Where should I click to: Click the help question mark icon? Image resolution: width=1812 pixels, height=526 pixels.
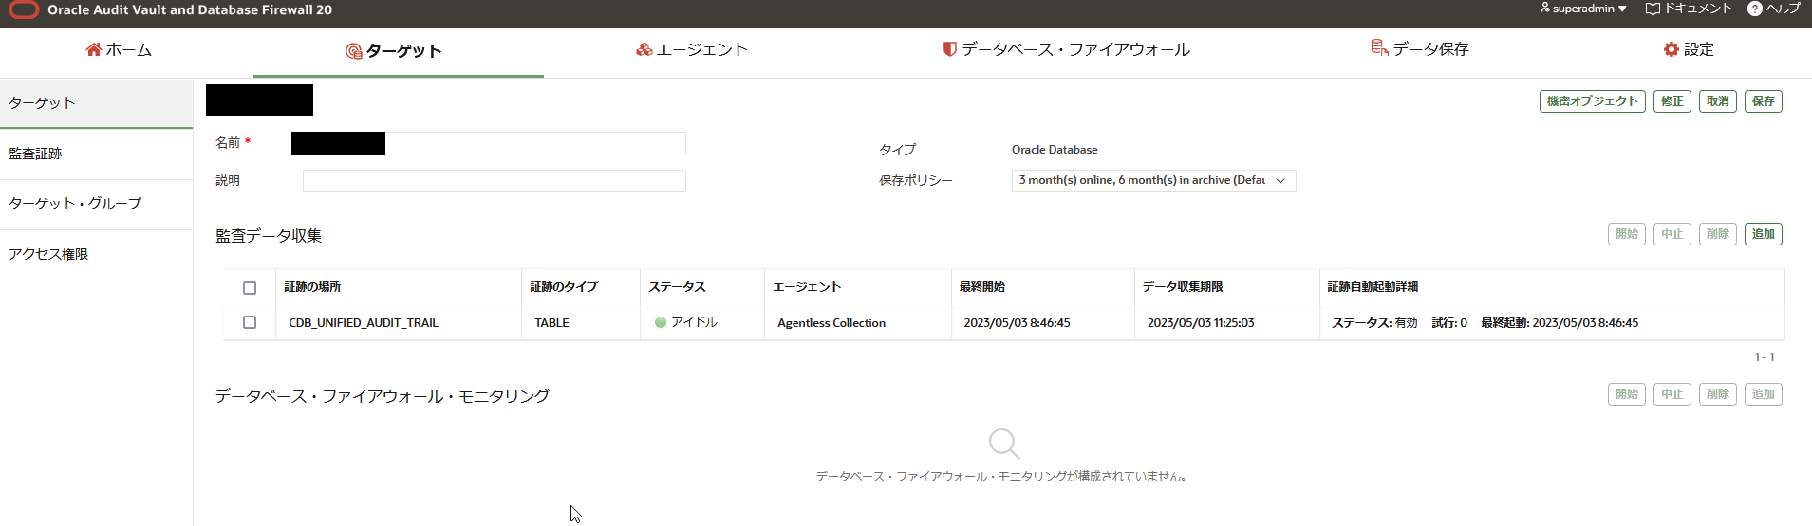[1755, 9]
